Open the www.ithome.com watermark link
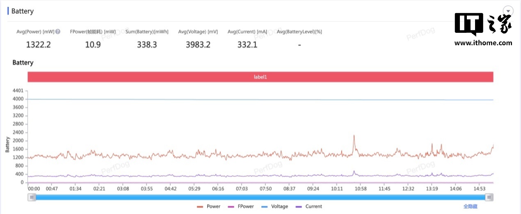521x214 pixels. tap(483, 43)
